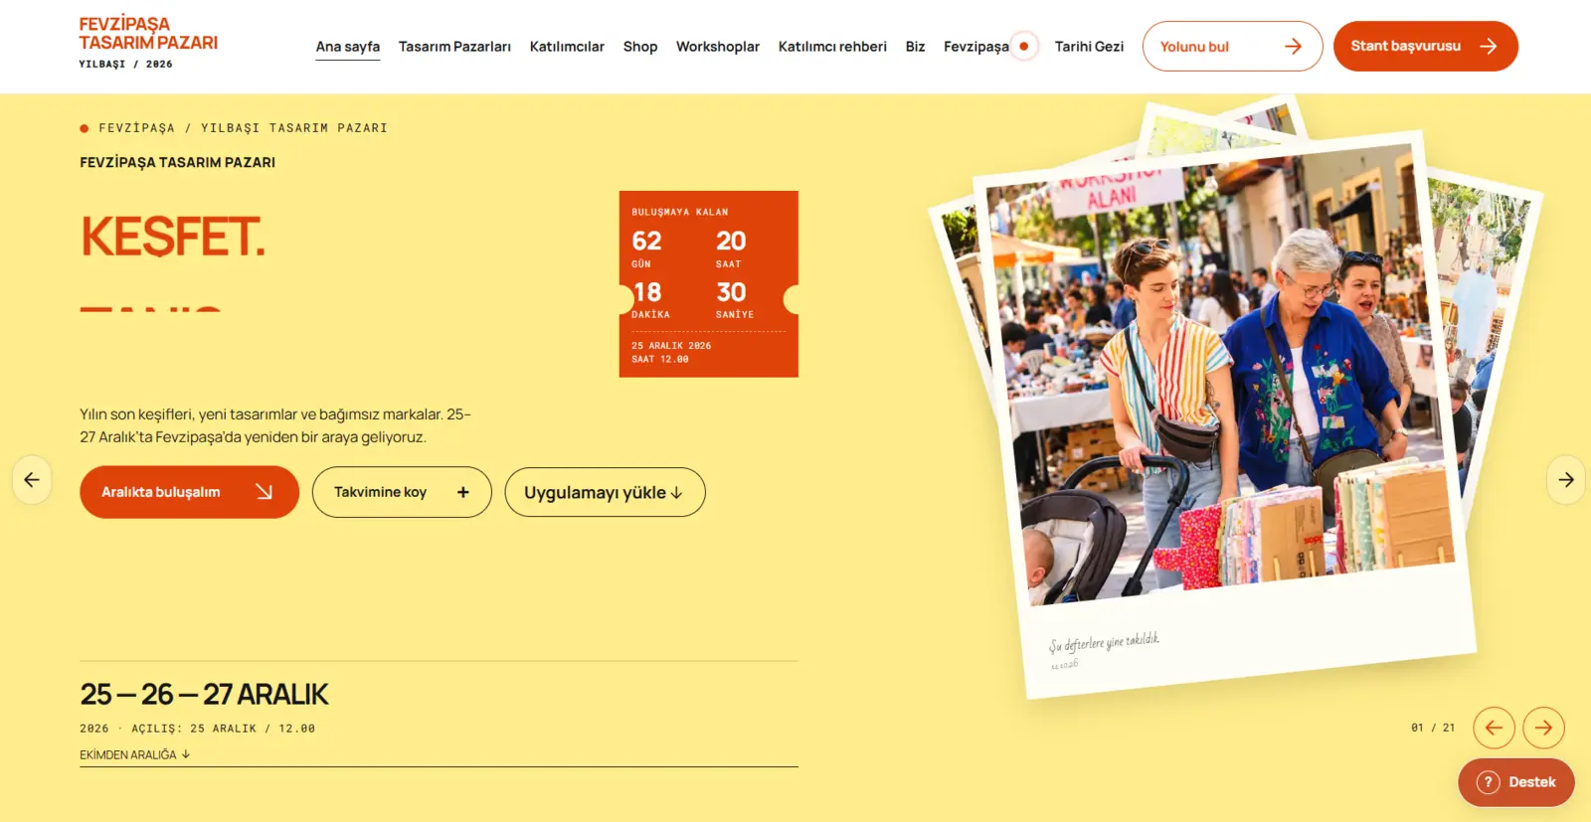Add event with Takvimine koy button
Viewport: 1591px width, 822px height.
pyautogui.click(x=402, y=492)
